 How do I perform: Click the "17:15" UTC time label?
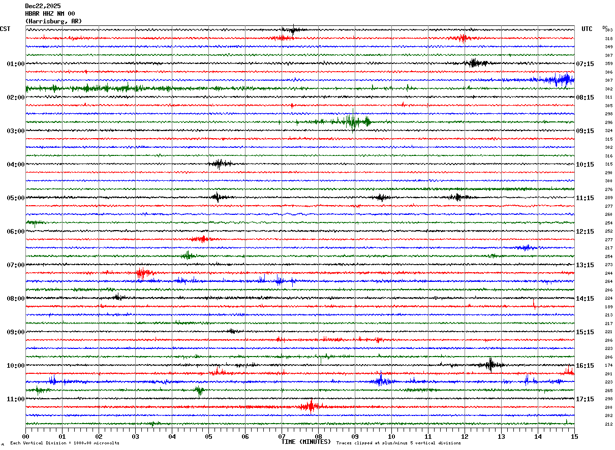click(586, 399)
